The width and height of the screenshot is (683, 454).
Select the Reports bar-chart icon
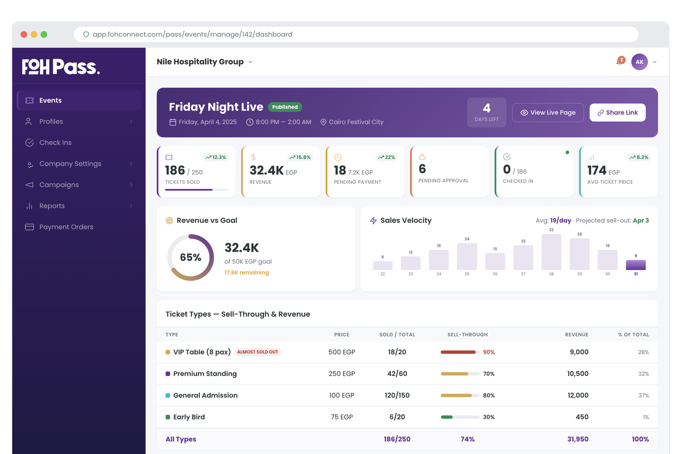click(29, 205)
